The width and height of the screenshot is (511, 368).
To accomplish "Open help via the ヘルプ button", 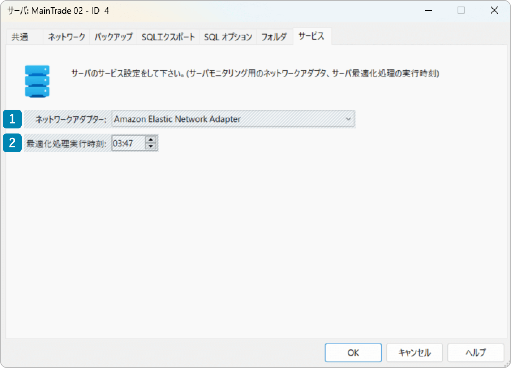I will pos(476,352).
